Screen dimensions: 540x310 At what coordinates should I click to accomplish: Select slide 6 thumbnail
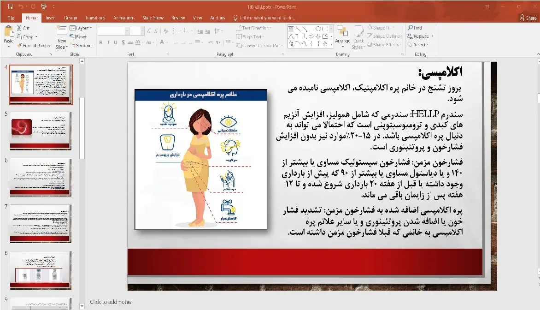[41, 177]
